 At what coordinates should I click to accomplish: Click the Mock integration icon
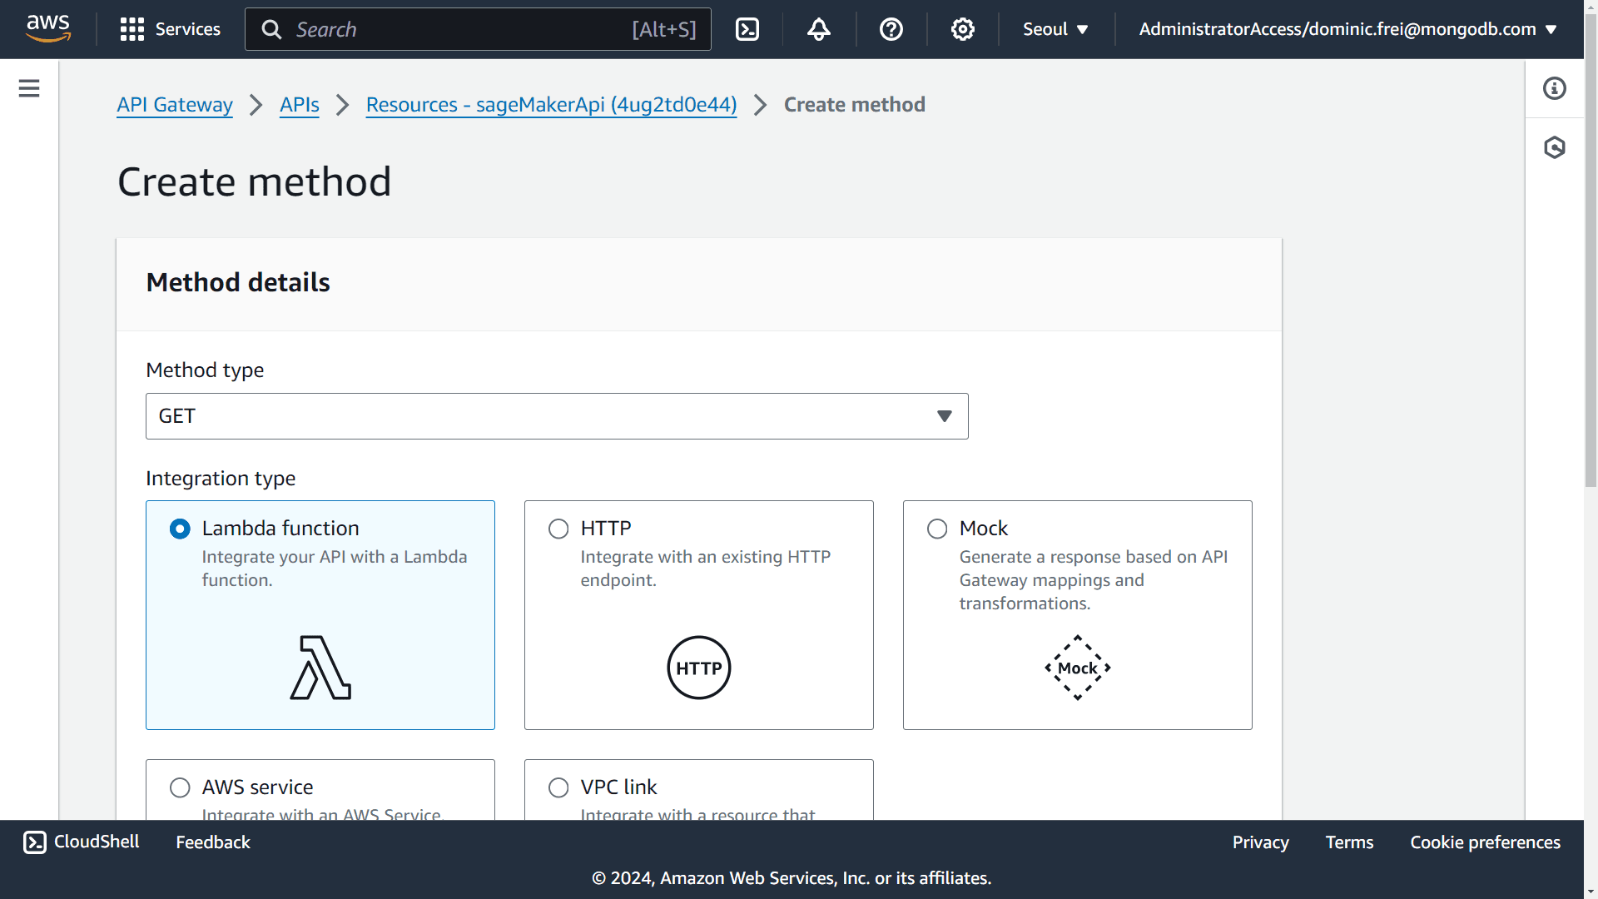coord(1077,668)
